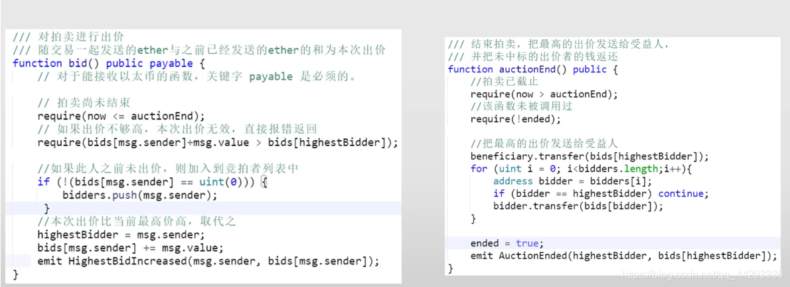The height and width of the screenshot is (287, 790).
Task: Click the comment "//该函数未被调用过"
Action: pyautogui.click(x=521, y=106)
